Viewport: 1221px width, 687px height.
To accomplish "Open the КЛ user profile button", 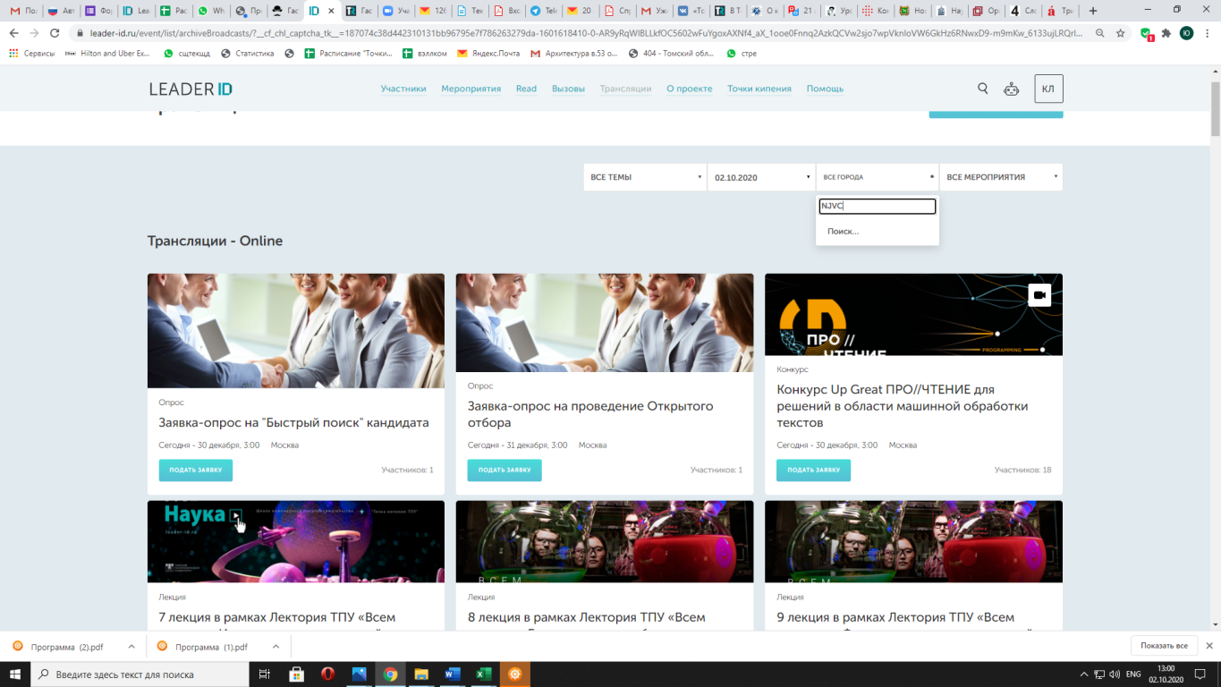I will click(1048, 89).
